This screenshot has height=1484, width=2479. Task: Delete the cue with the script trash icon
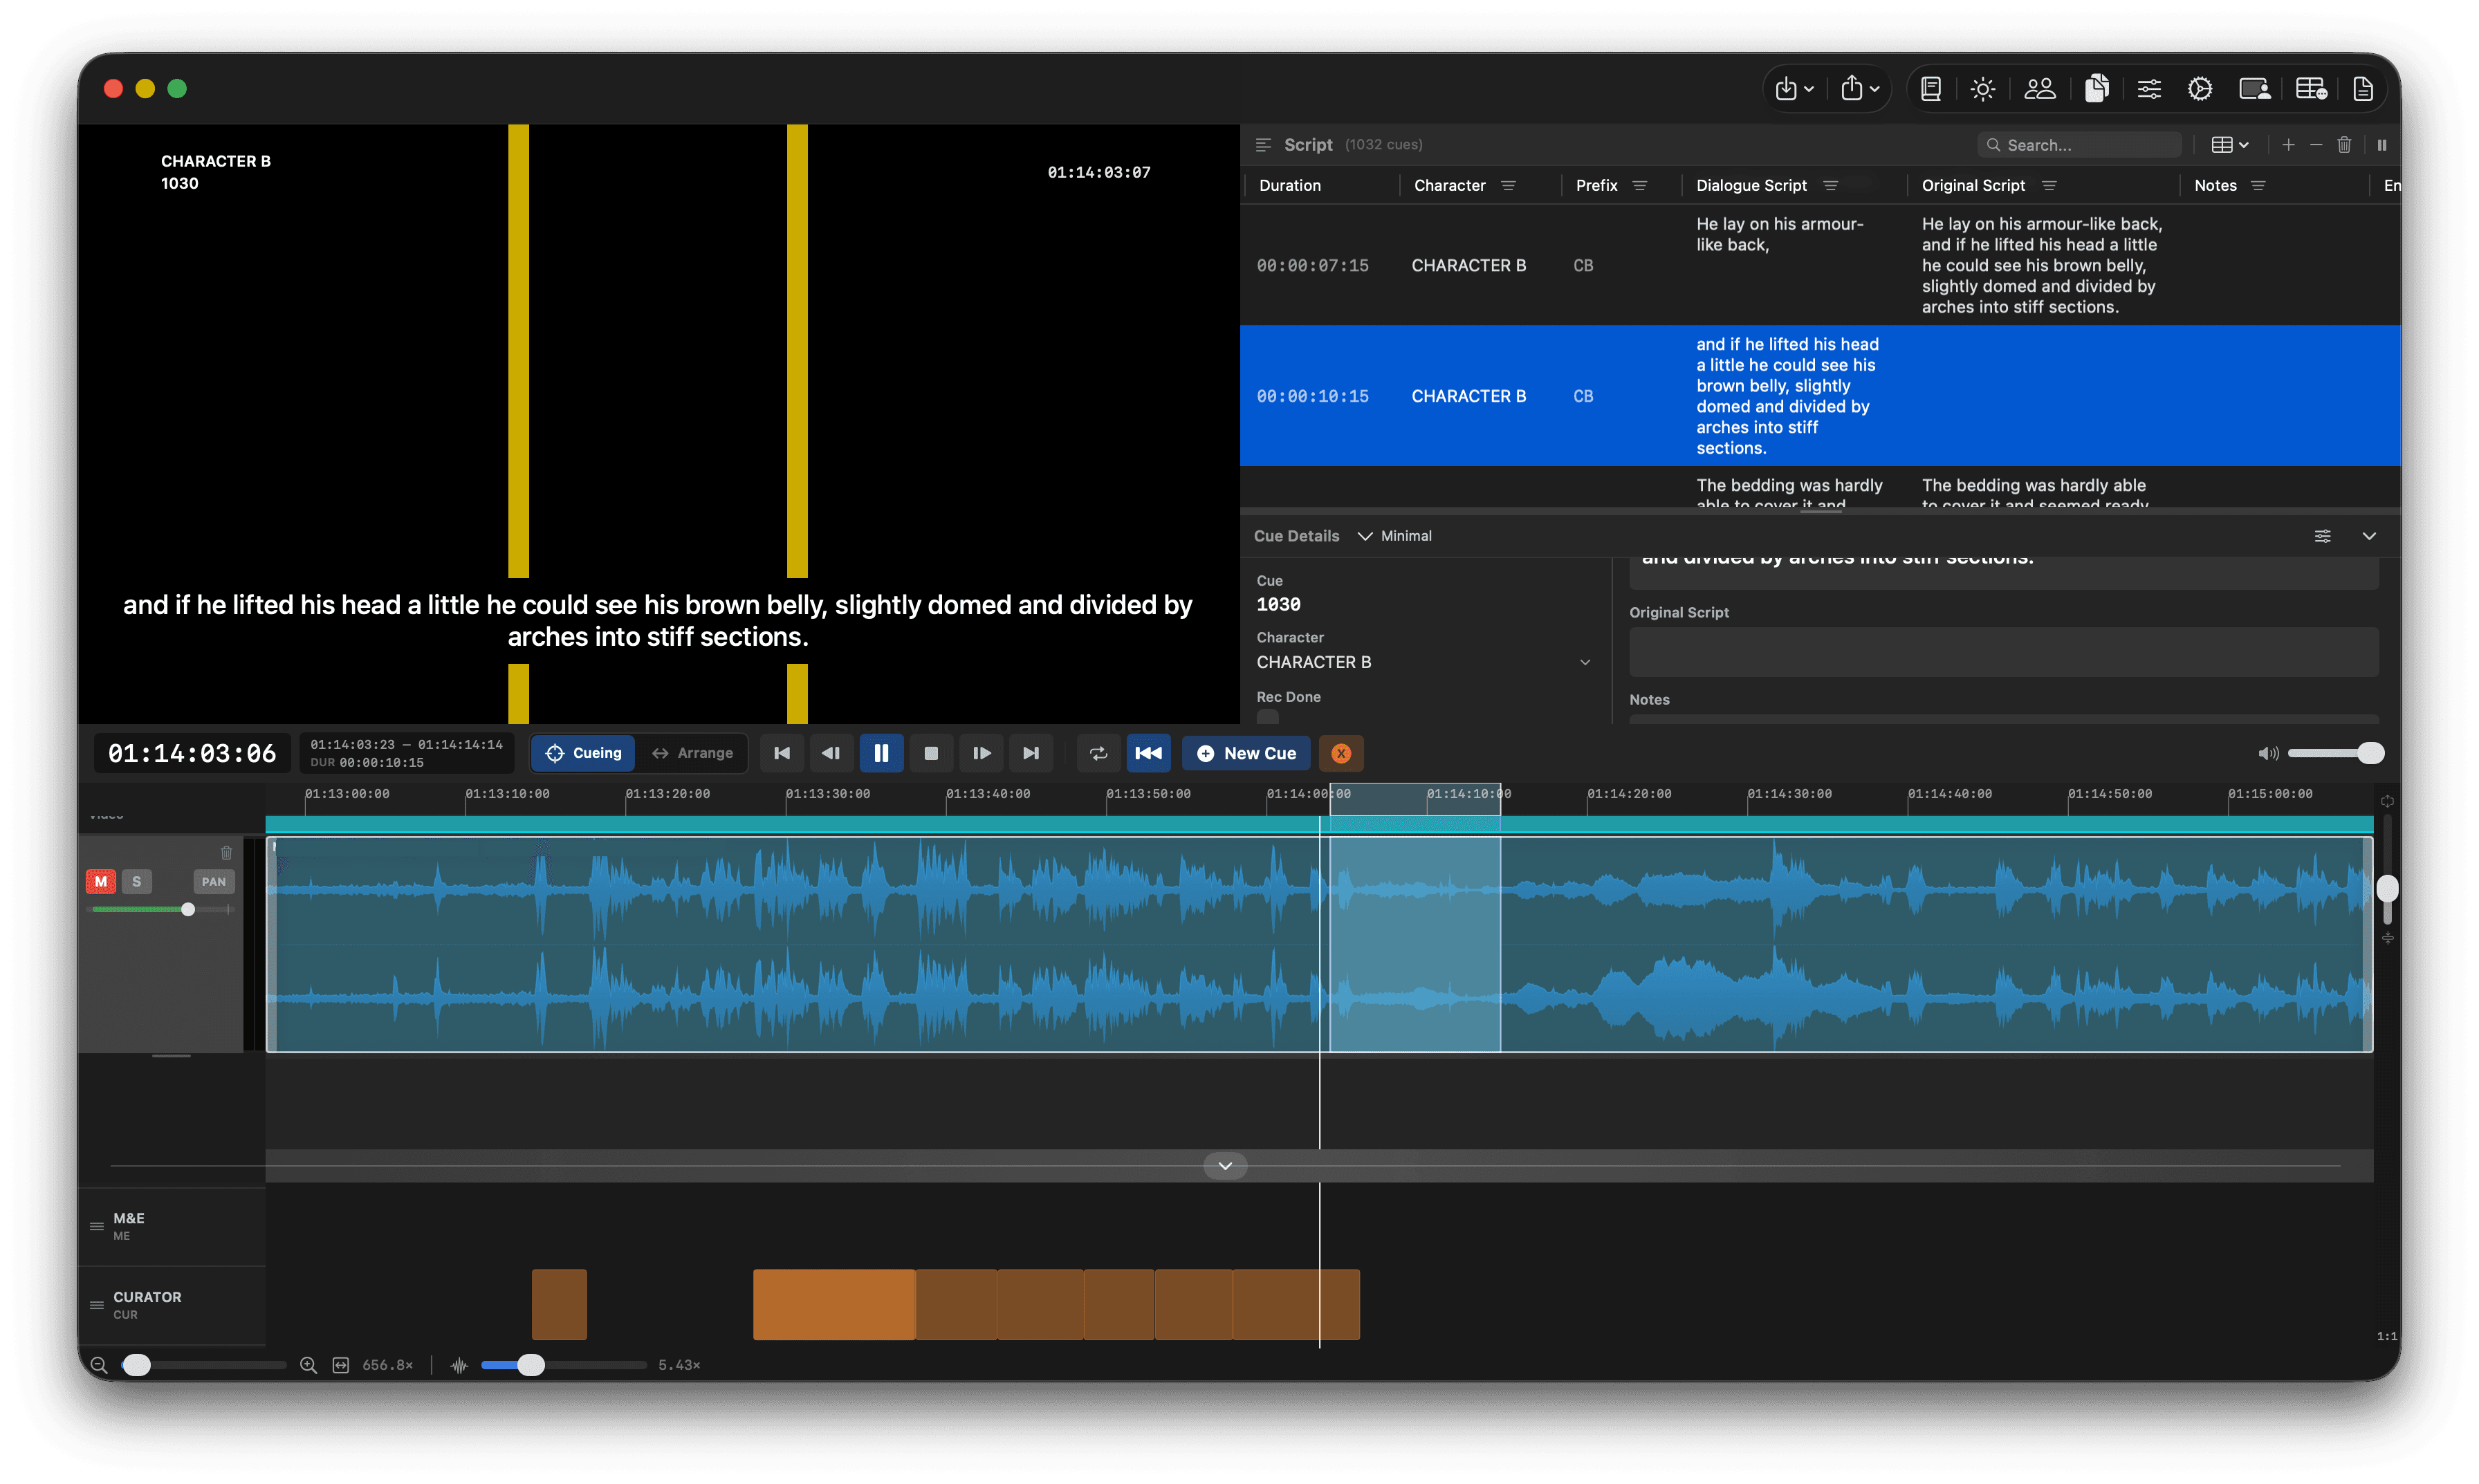coord(2344,145)
